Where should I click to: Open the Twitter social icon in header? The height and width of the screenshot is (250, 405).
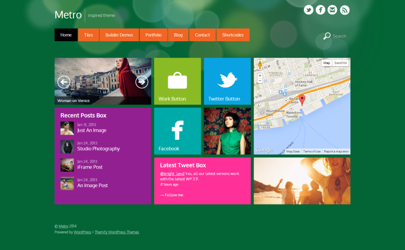point(308,10)
